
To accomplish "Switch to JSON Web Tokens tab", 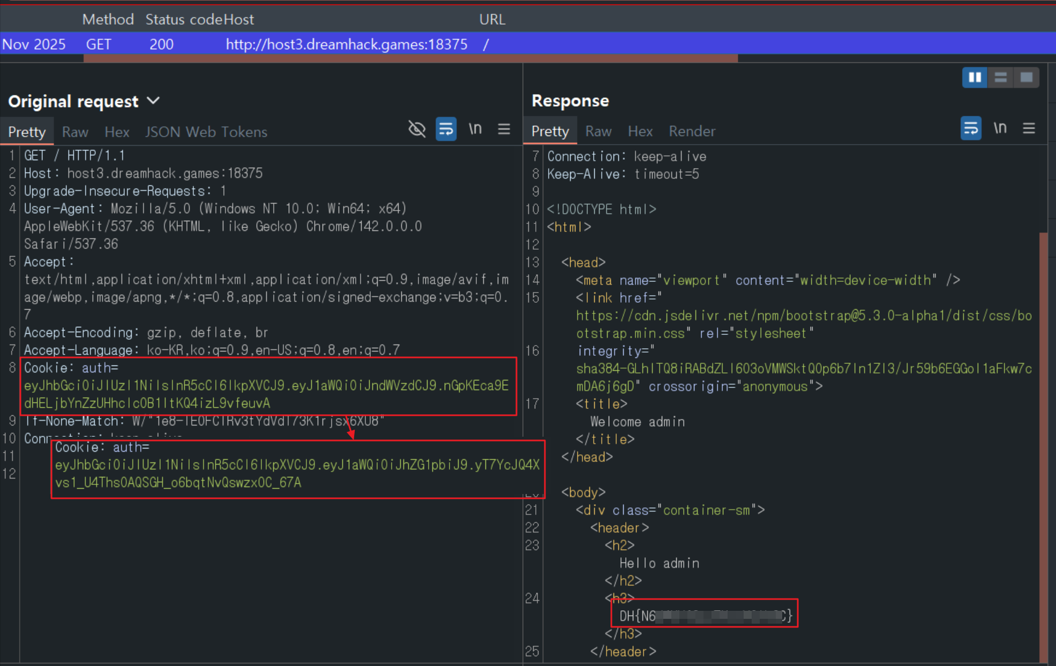I will pos(206,132).
